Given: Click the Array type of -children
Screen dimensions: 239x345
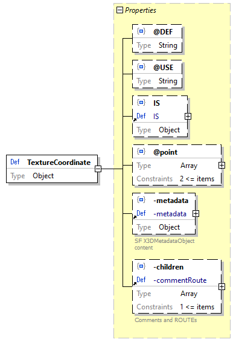Looking at the screenshot, I should point(189,294).
